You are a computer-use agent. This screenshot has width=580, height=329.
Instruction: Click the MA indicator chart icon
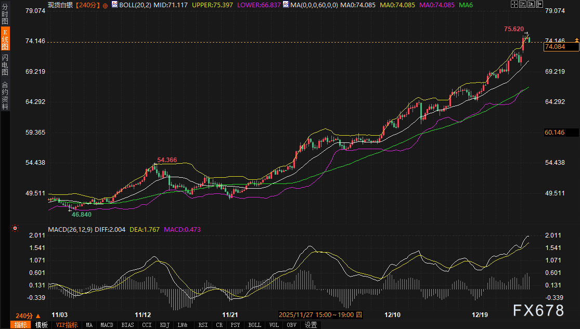tap(286, 5)
